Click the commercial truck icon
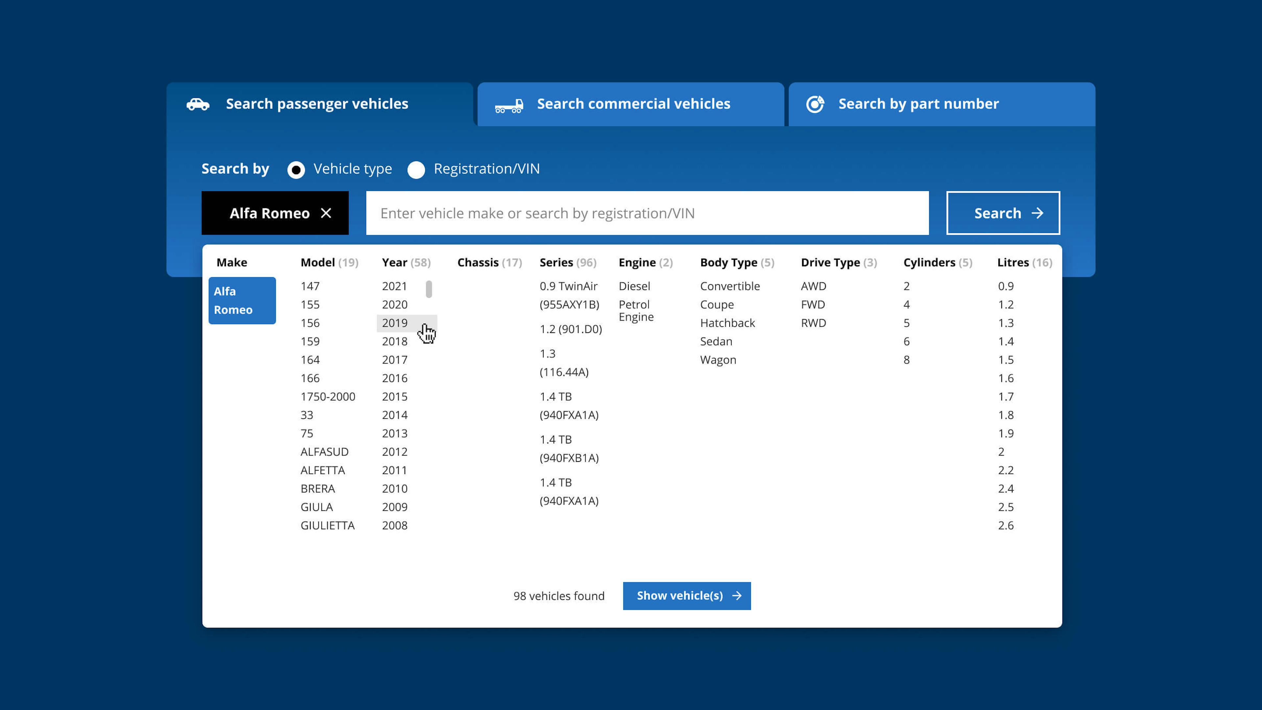 point(509,106)
